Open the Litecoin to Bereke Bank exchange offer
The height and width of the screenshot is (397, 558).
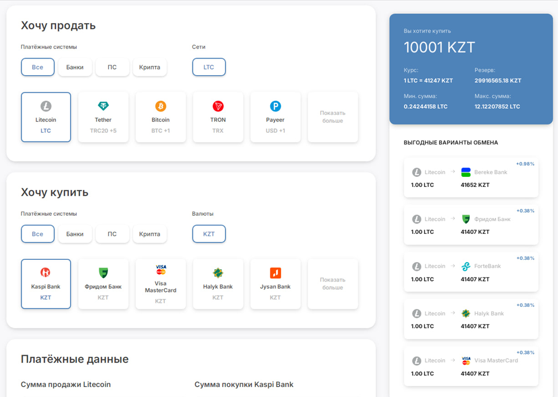pyautogui.click(x=471, y=178)
